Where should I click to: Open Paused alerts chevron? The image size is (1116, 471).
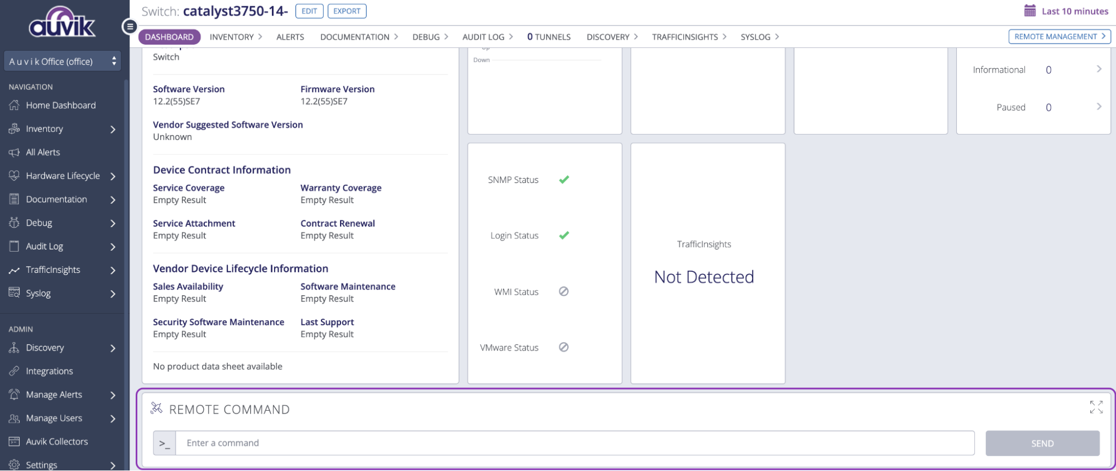(x=1099, y=107)
